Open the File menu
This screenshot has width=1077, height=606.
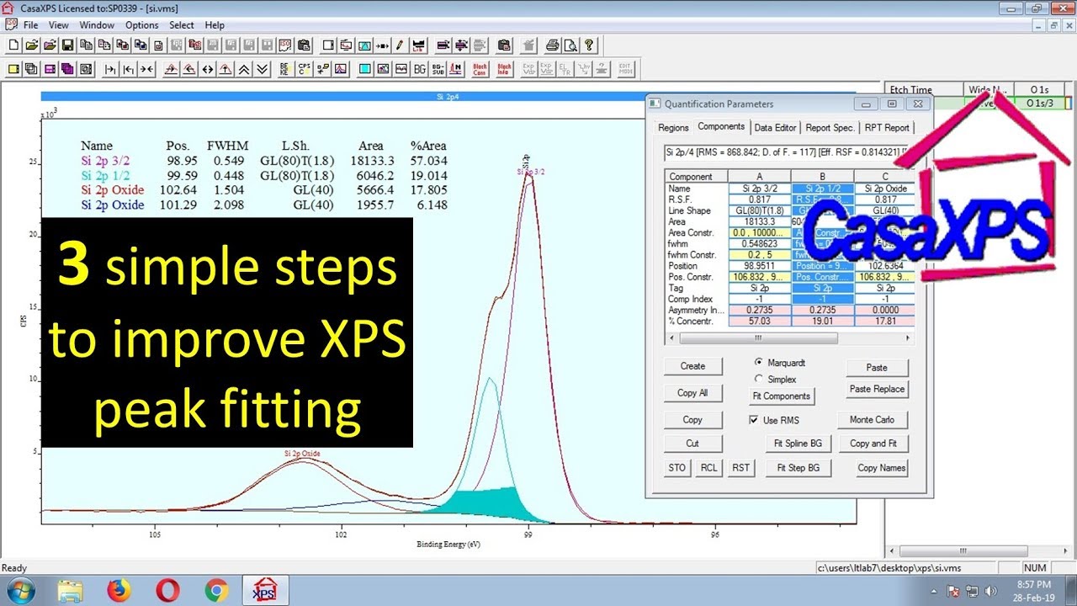pyautogui.click(x=31, y=25)
